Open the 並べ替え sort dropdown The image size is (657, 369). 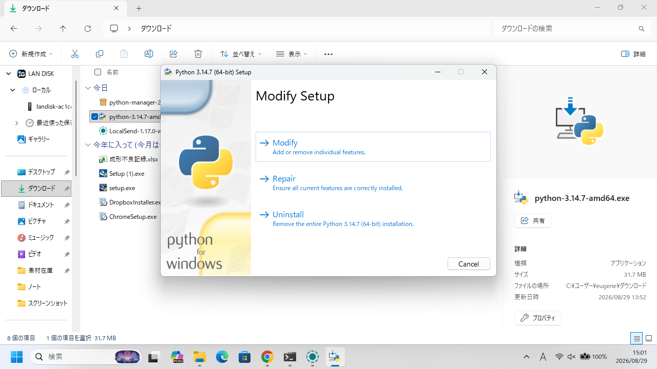[241, 54]
